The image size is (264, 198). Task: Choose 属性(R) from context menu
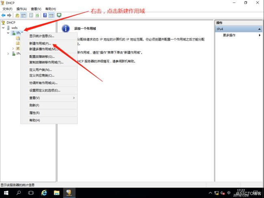tap(49, 113)
